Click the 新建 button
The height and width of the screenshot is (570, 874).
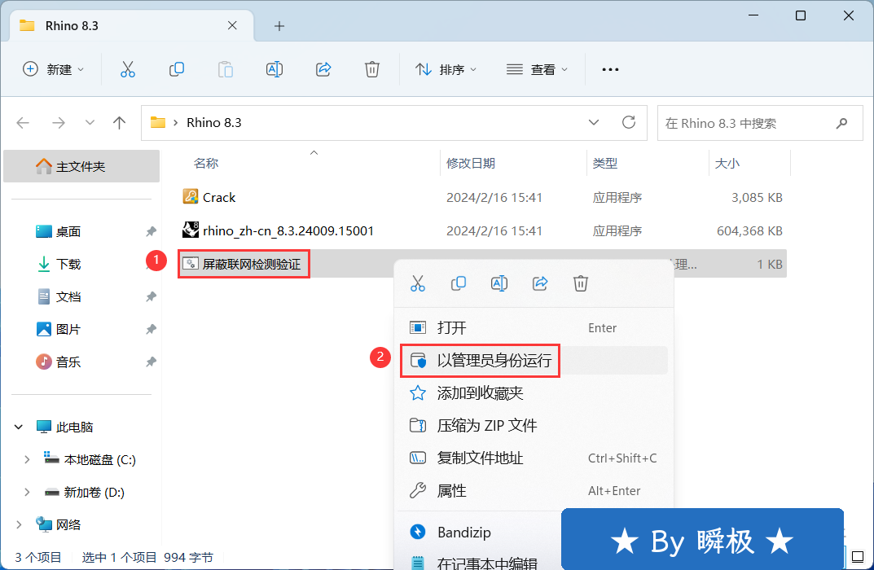tap(54, 69)
